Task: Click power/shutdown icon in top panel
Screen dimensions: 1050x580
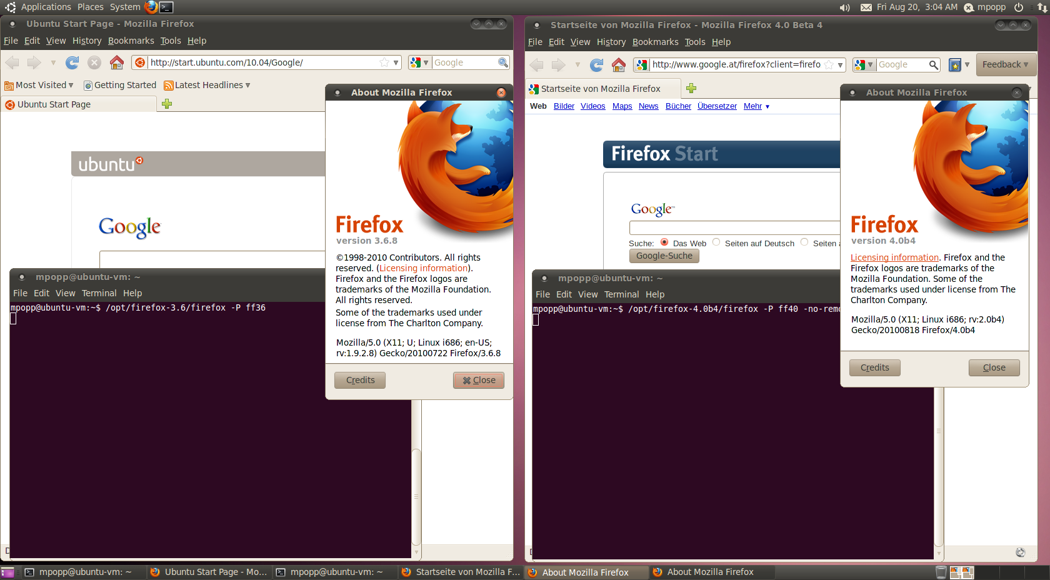Action: click(x=1019, y=7)
